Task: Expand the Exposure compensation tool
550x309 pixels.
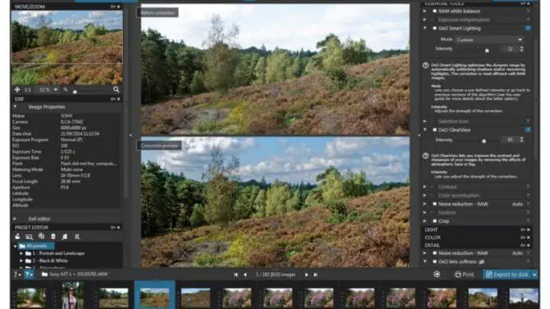Action: coord(425,20)
